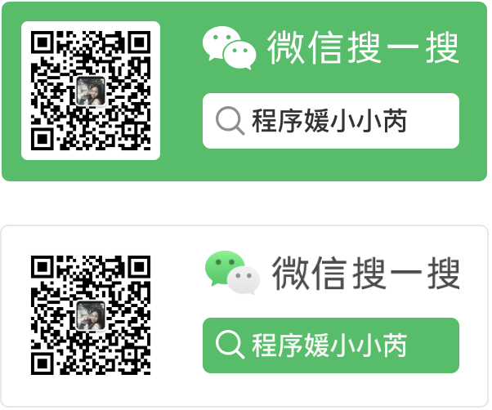The height and width of the screenshot is (410, 492).
Task: Click the gray magnifier icon in white search box
Action: click(230, 120)
